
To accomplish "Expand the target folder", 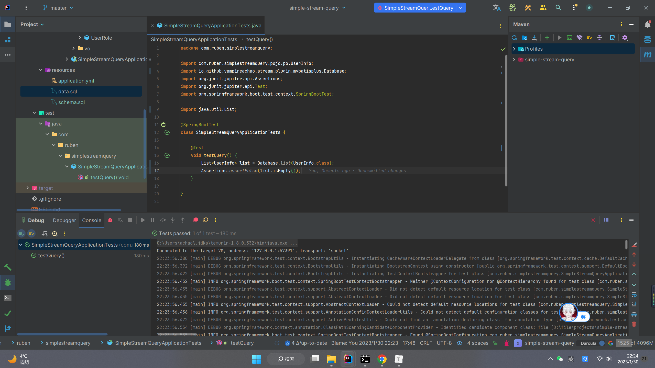I will click(28, 188).
